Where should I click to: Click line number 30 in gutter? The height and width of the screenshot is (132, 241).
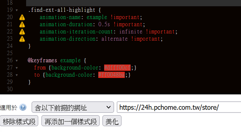pos(10,89)
